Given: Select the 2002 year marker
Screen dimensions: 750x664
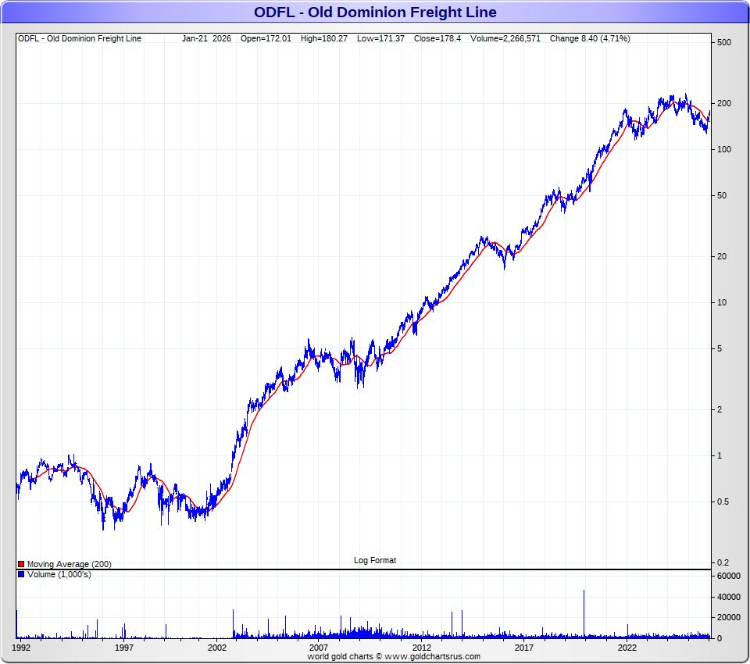Looking at the screenshot, I should coord(216,648).
